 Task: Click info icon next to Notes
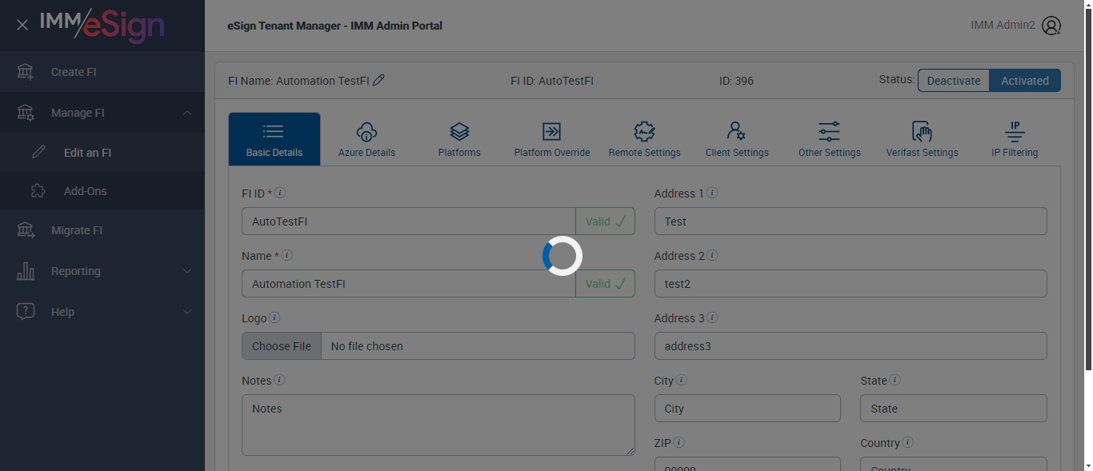click(279, 380)
